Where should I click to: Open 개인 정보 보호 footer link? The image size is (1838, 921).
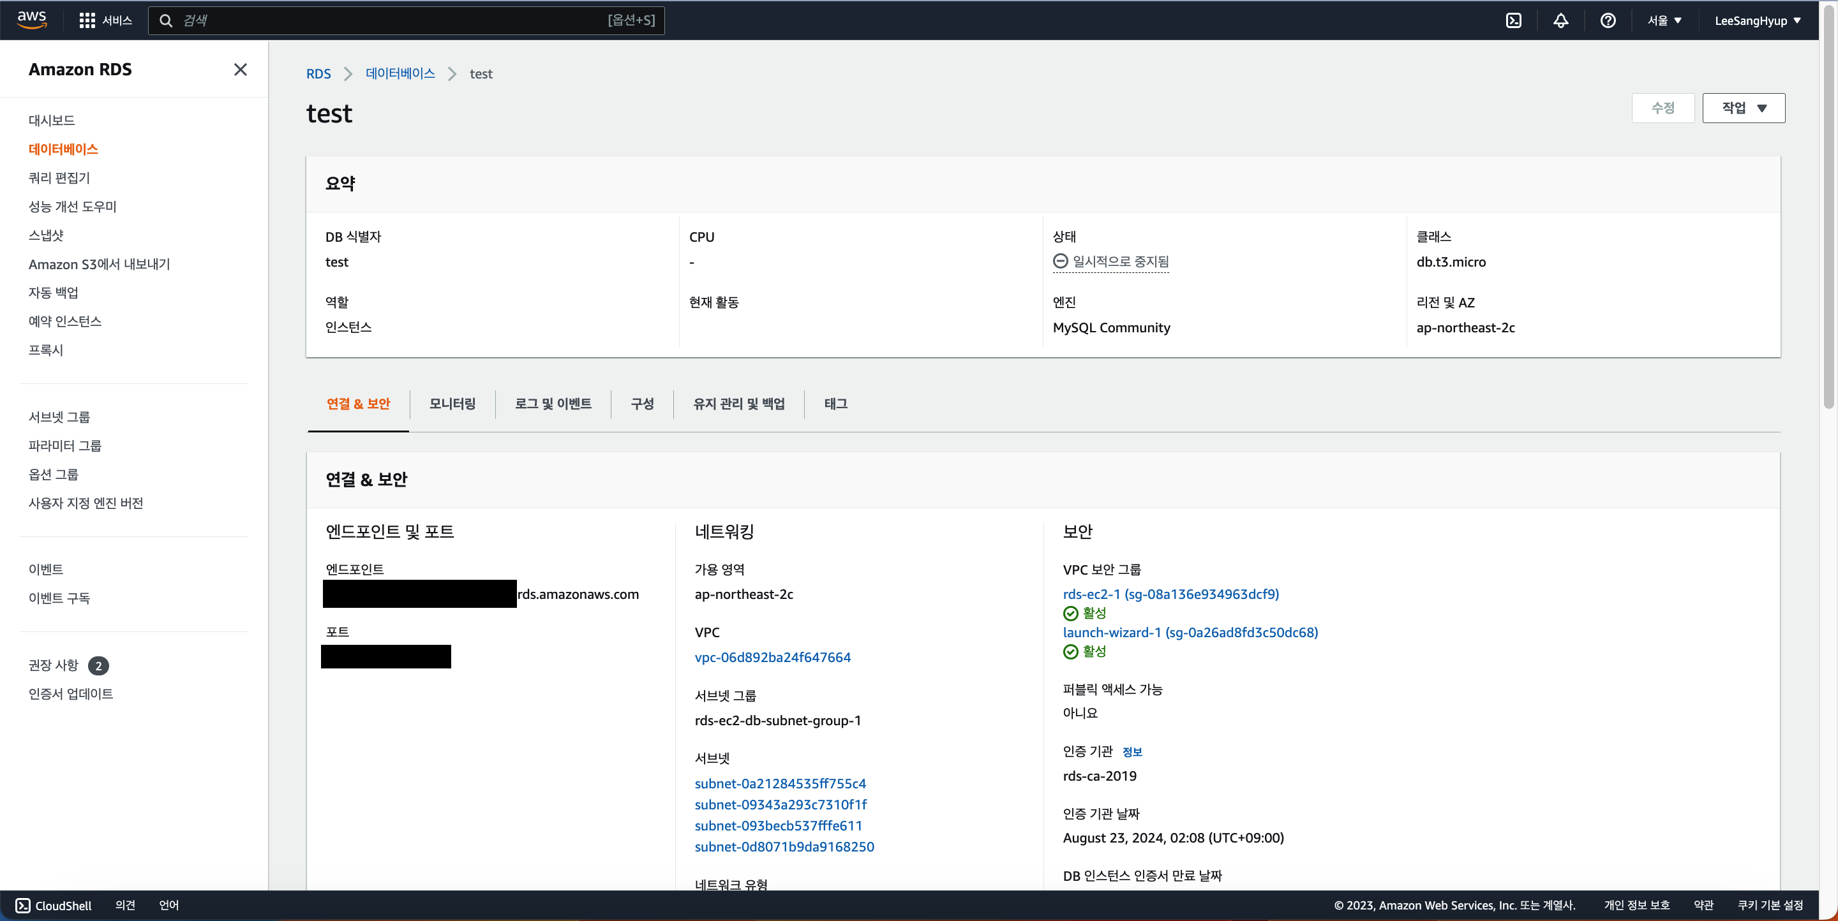(x=1636, y=905)
